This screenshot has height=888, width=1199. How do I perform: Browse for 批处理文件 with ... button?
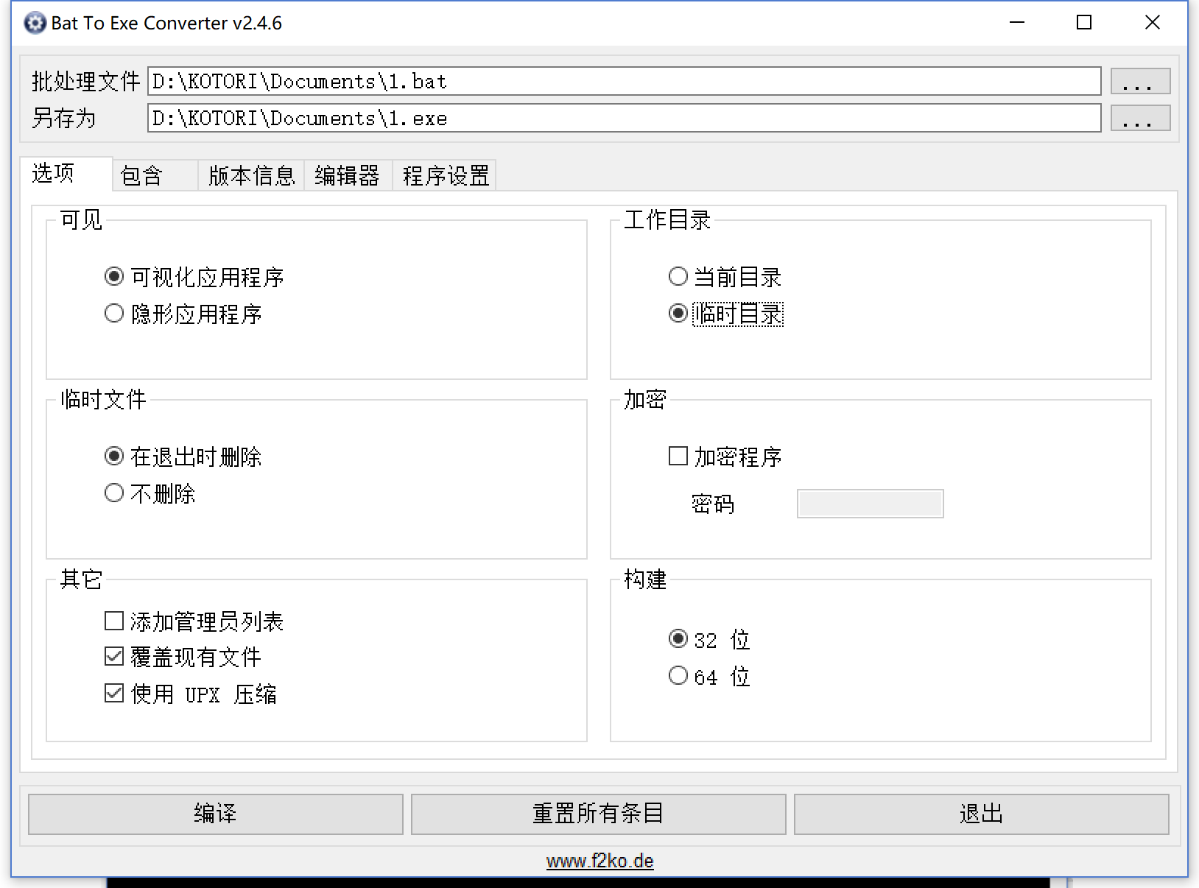click(x=1140, y=81)
